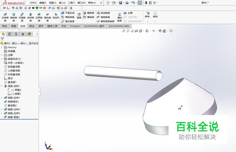
Task: Expand the 曲面-拉伸1 node
Action: 2,98
